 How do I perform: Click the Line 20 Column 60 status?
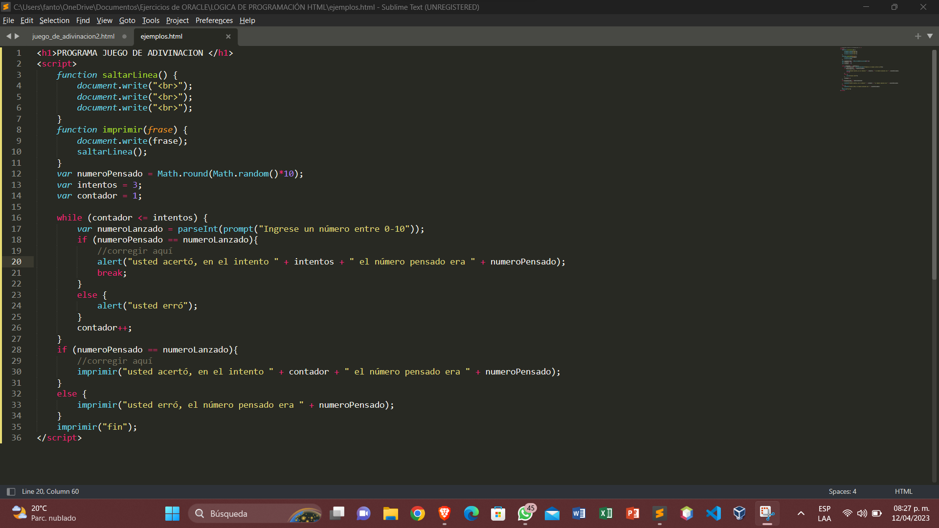tap(50, 491)
